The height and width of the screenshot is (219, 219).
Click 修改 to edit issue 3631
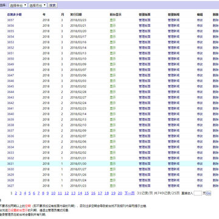click(x=200, y=164)
